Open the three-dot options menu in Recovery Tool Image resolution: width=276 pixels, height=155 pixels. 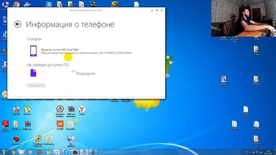(x=163, y=97)
